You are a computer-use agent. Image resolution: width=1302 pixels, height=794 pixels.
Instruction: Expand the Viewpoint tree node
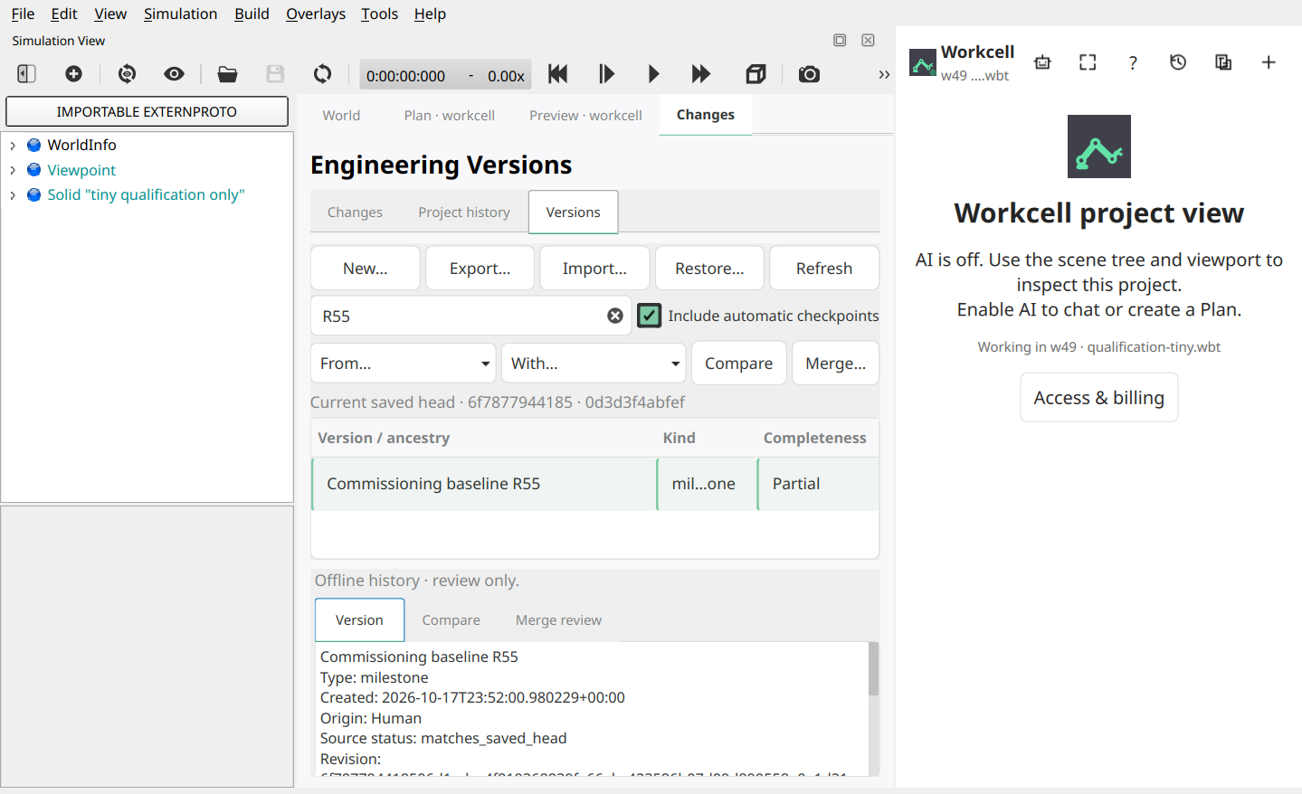coord(13,170)
